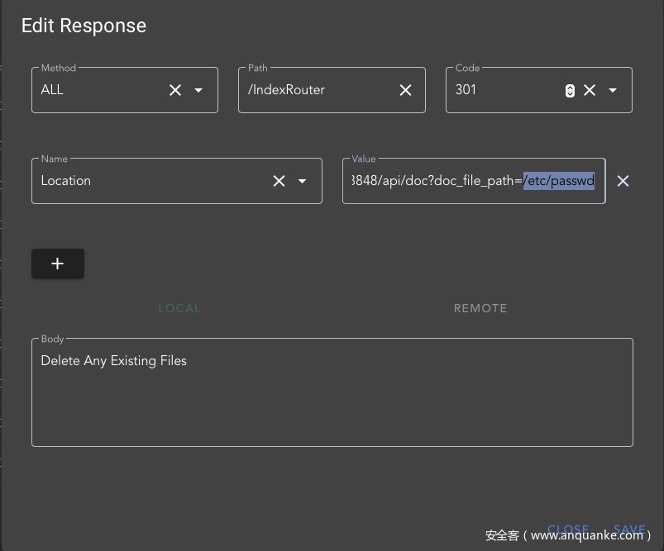Viewport: 664px width, 551px height.
Task: Click the Method field showing ALL
Action: [x=99, y=90]
